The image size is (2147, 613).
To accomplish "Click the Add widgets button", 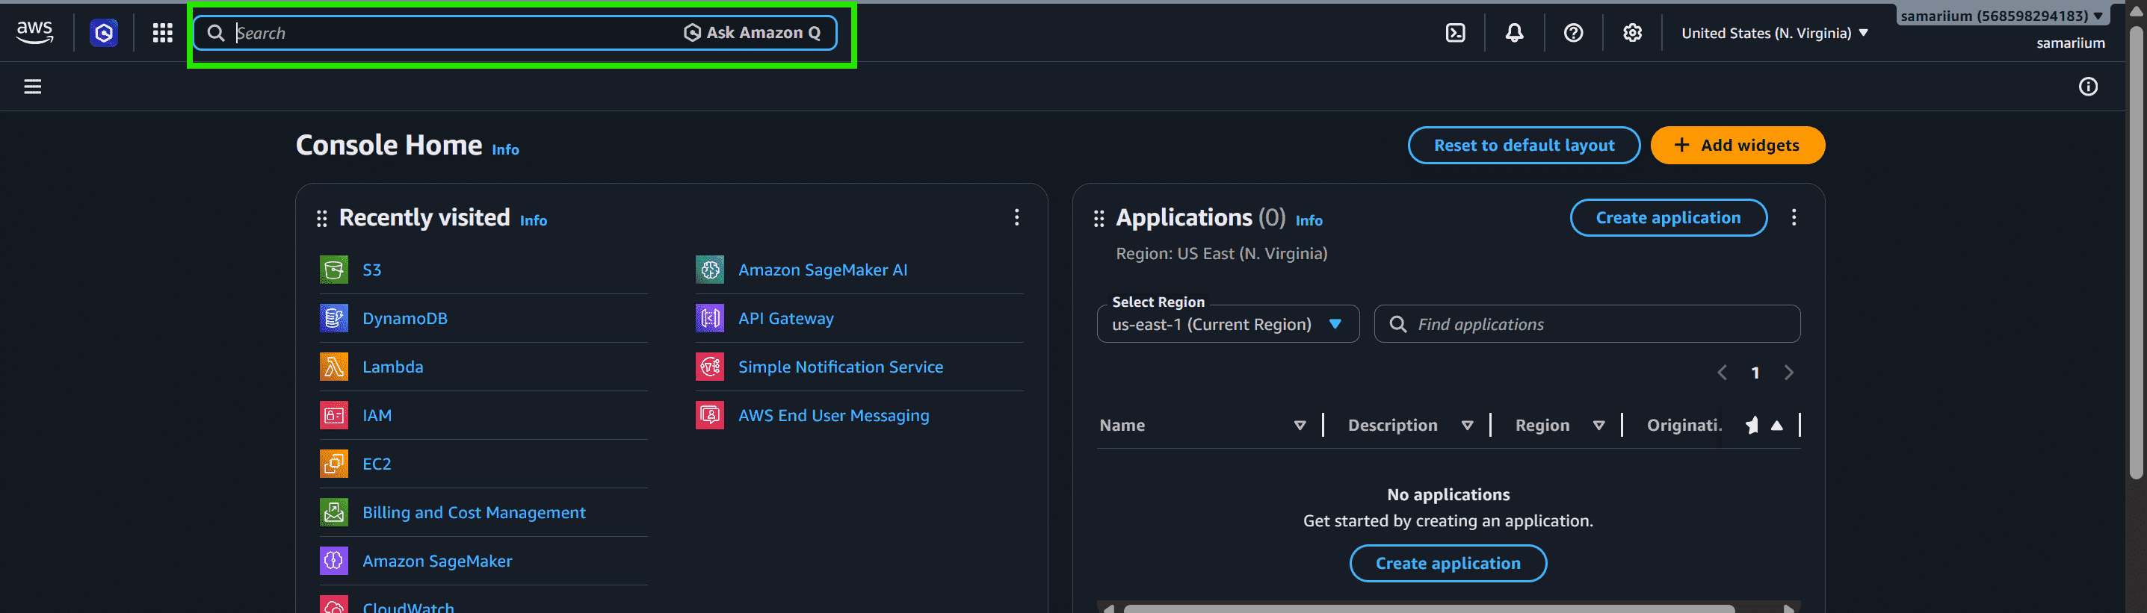I will (x=1737, y=146).
